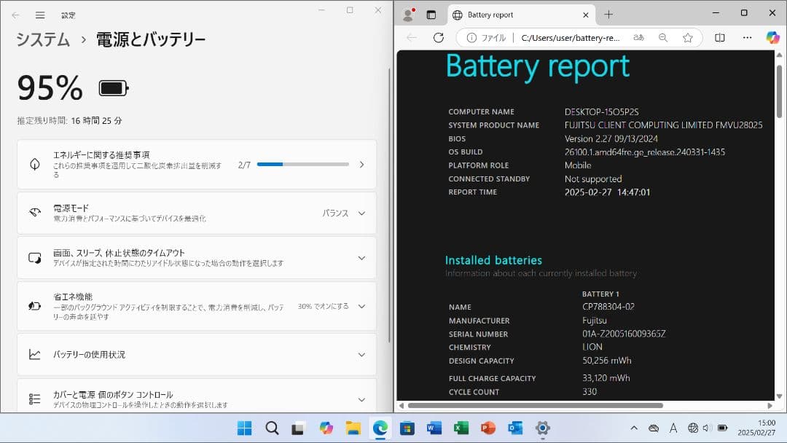Click the favorites star in the address bar
The height and width of the screenshot is (443, 787).
[x=687, y=38]
